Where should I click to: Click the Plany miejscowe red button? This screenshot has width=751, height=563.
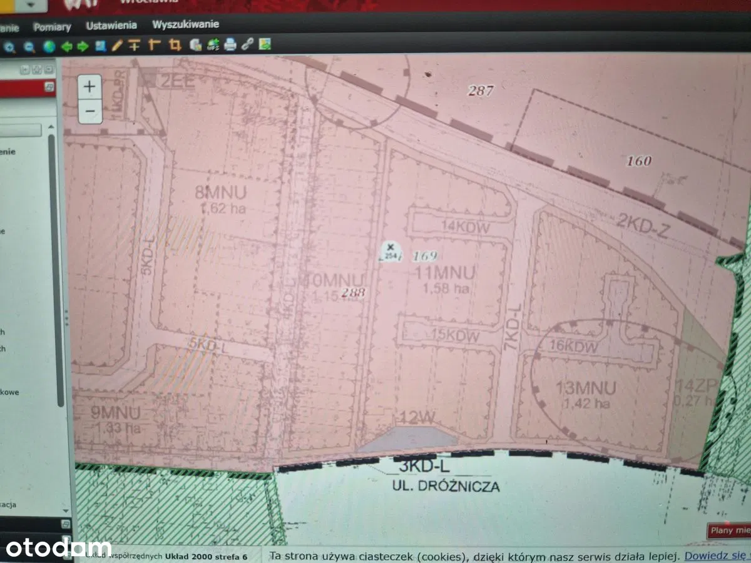(x=730, y=531)
